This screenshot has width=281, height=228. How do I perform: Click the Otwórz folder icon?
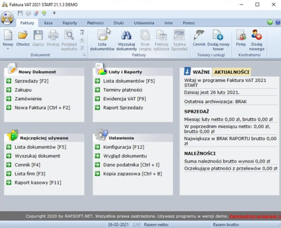[23, 36]
